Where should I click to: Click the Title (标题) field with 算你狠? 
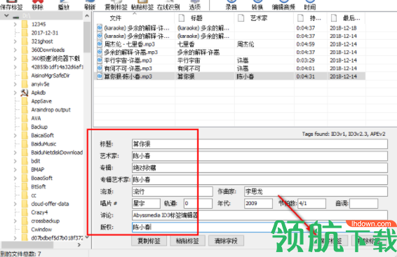(x=260, y=144)
